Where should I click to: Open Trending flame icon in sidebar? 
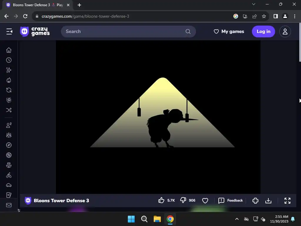(x=9, y=80)
